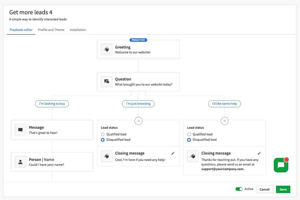Viewport: 300px width, 200px height.
Task: Select Qualified lead in the rightmost Lead status
Action: coord(189,134)
